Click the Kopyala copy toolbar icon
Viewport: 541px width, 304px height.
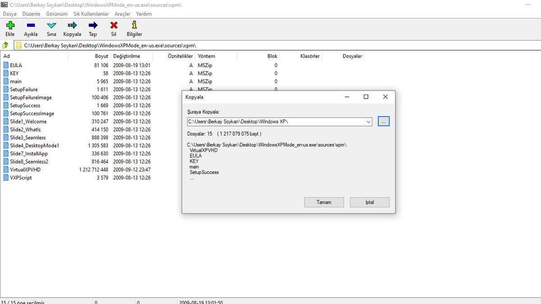click(x=72, y=26)
